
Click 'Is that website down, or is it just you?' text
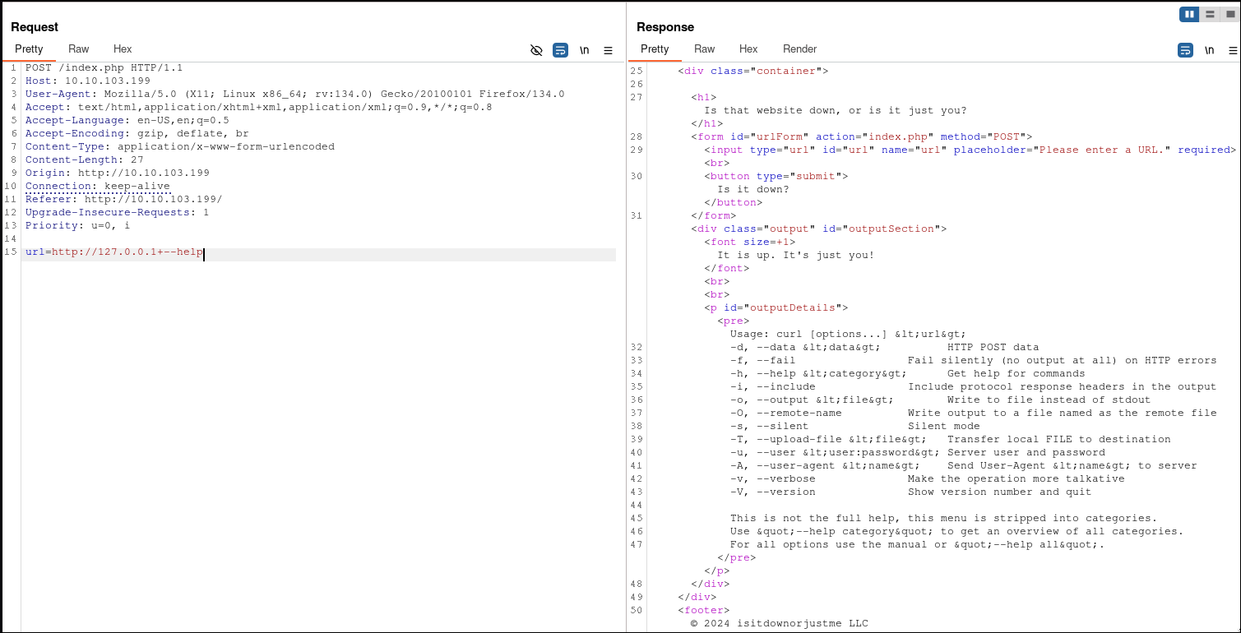(836, 110)
